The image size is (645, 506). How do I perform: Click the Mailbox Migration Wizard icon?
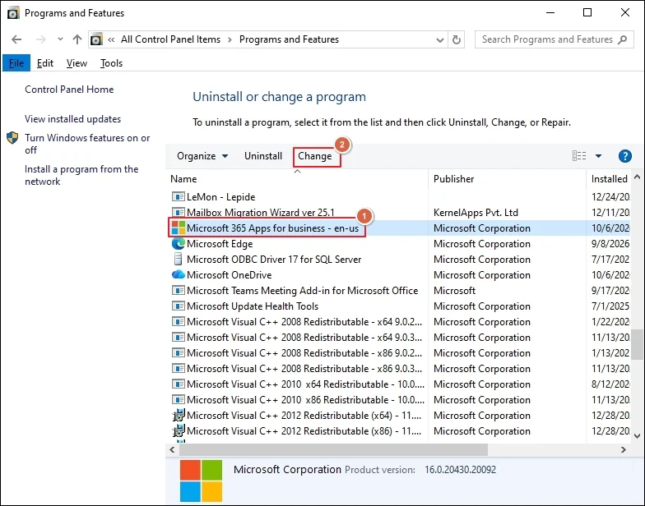(178, 212)
